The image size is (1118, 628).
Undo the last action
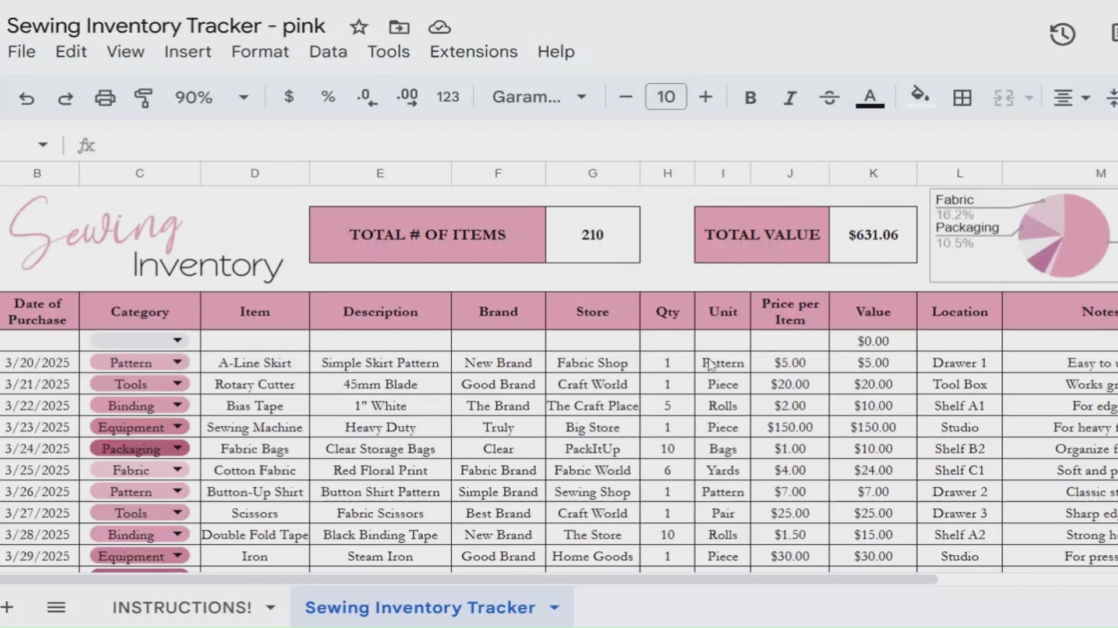pyautogui.click(x=27, y=97)
